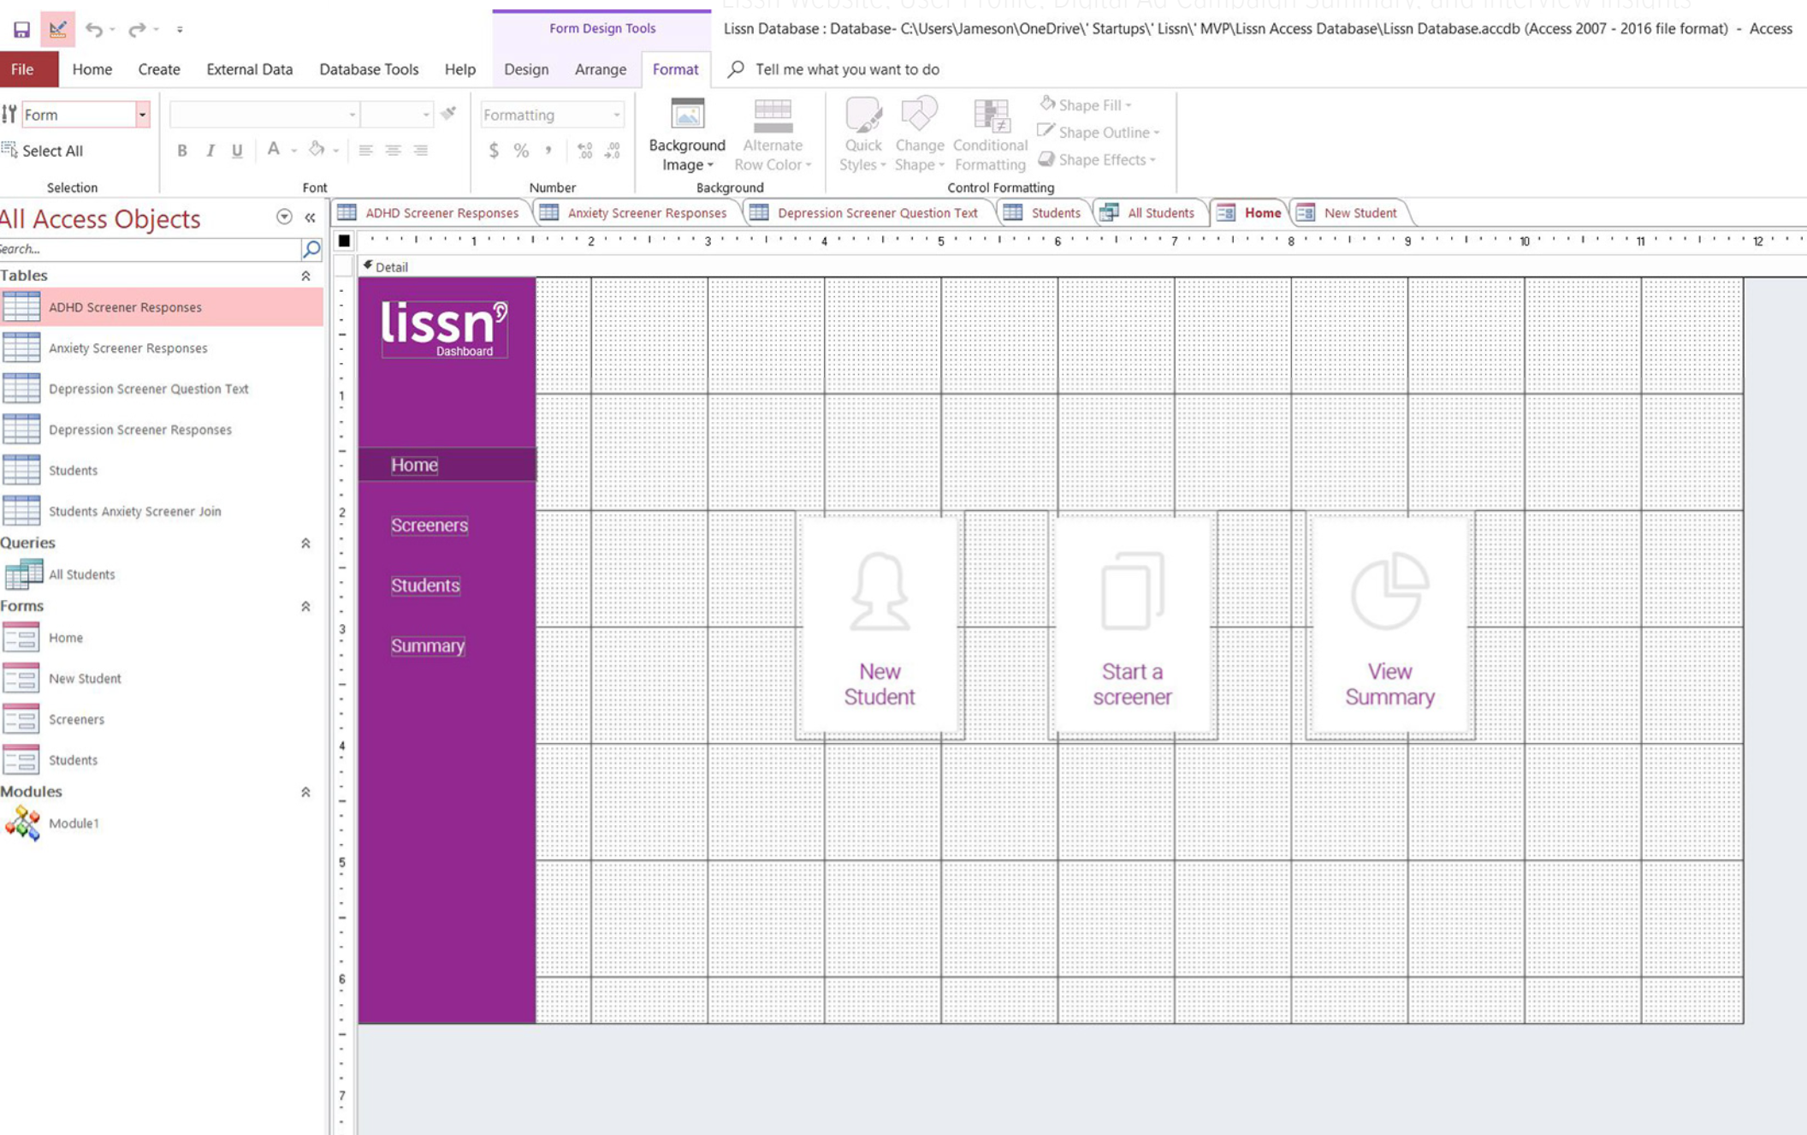Apply currency dollar format
This screenshot has height=1135, width=1807.
tap(494, 151)
